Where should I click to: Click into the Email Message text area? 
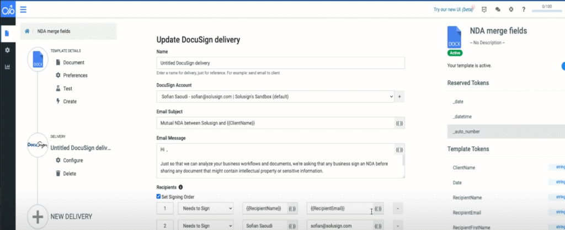point(279,161)
